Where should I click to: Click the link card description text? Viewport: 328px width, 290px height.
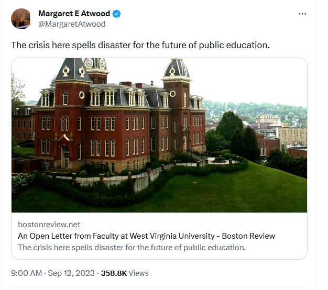132,248
